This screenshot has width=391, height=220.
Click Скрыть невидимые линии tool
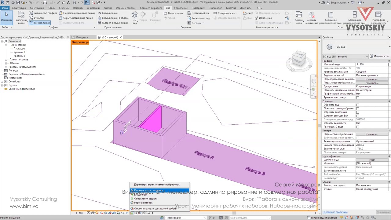(76, 18)
